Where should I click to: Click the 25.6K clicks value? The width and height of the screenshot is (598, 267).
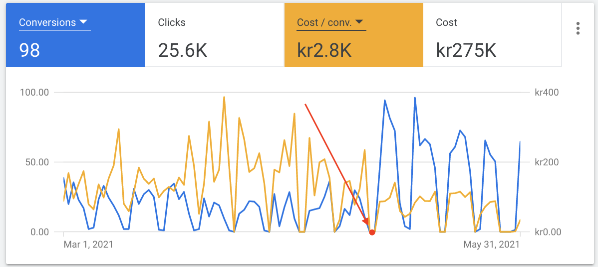(x=183, y=50)
